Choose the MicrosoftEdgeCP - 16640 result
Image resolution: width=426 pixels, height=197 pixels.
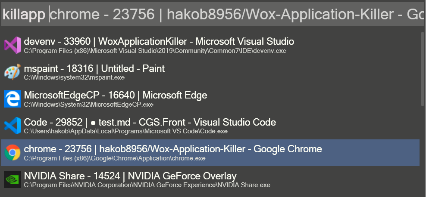[116, 95]
